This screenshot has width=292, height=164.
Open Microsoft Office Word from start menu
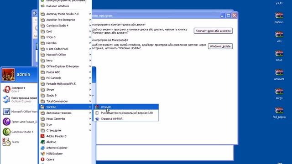pyautogui.click(x=20, y=112)
